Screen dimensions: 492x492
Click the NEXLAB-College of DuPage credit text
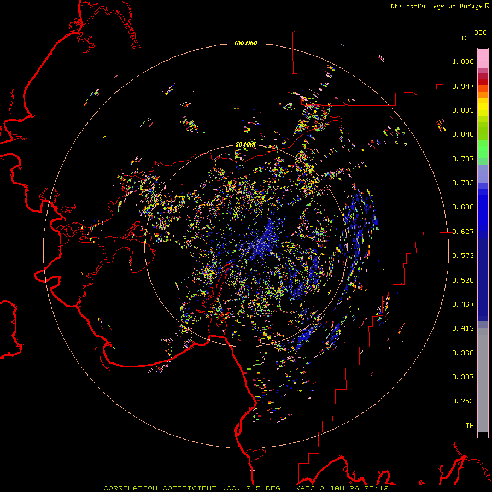436,6
